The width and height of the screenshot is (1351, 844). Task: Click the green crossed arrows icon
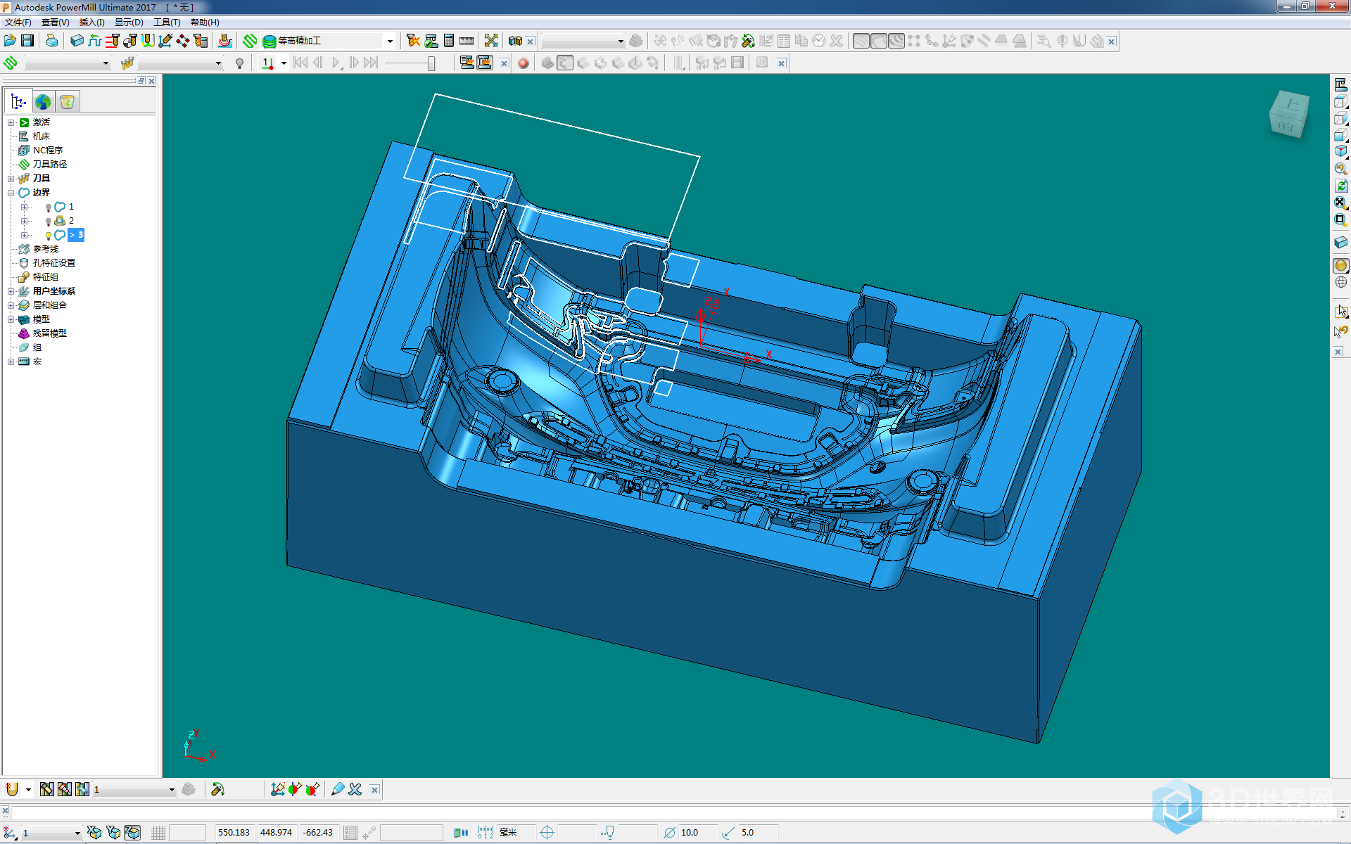pos(491,41)
